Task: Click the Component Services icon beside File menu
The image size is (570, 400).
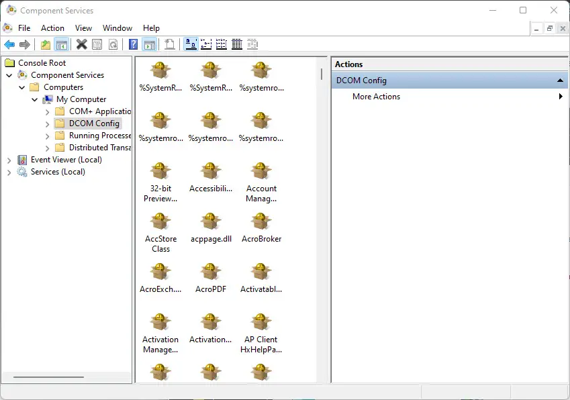Action: point(7,28)
